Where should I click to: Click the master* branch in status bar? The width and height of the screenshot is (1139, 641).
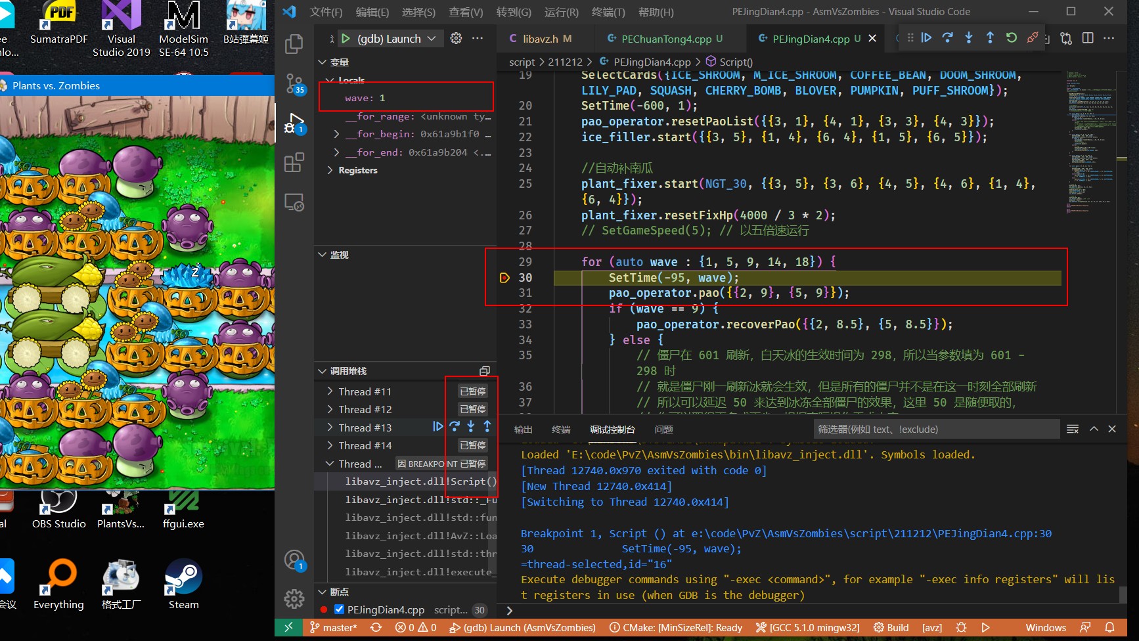[x=333, y=628]
